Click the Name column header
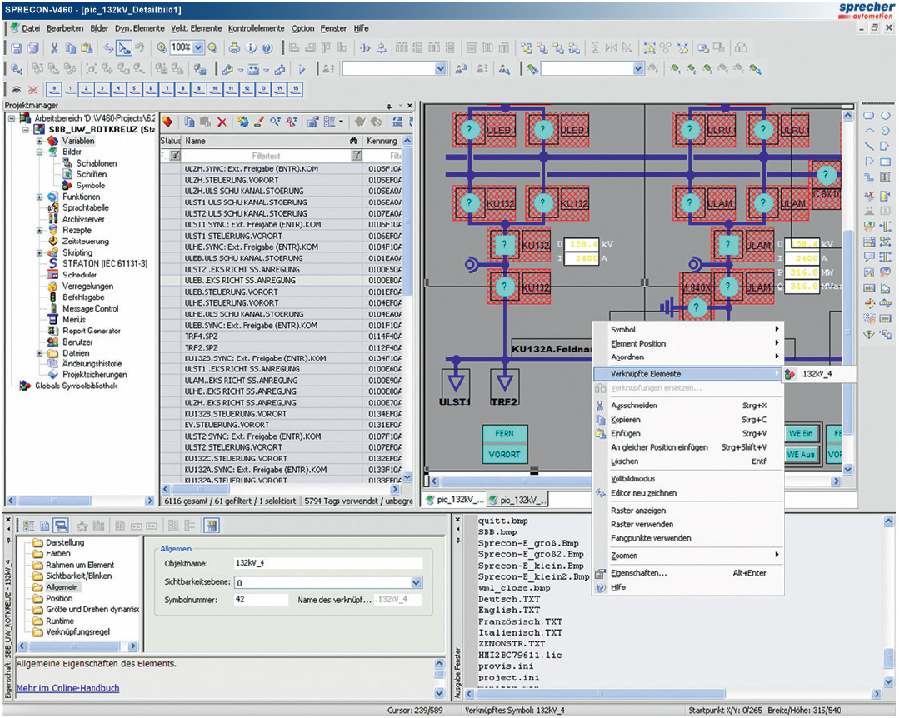The width and height of the screenshot is (899, 718). pos(272,141)
